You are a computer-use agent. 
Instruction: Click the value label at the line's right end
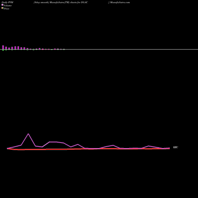[175, 147]
